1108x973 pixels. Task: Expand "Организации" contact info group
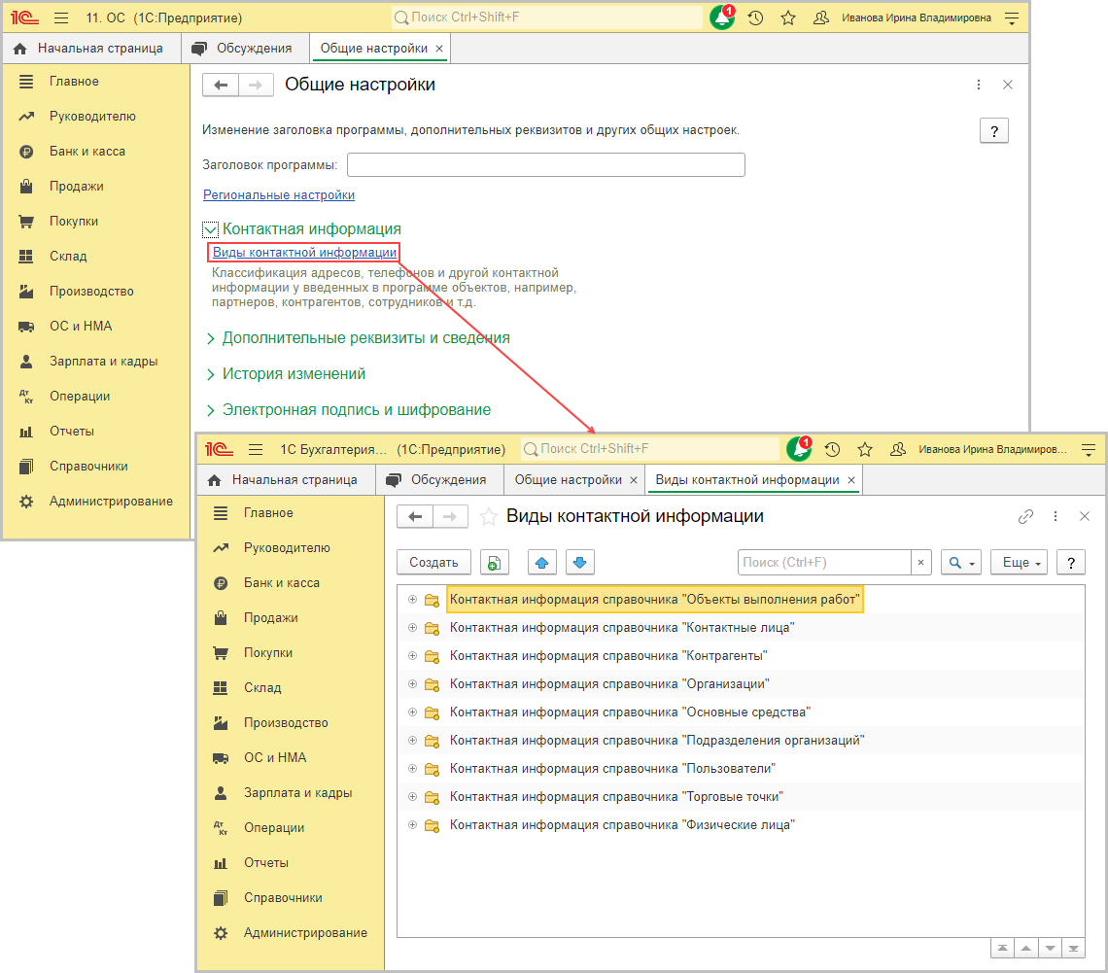point(413,684)
